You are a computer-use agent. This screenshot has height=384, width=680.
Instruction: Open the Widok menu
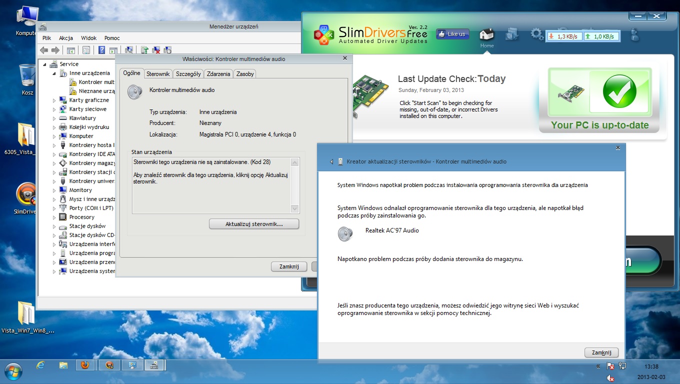point(89,38)
